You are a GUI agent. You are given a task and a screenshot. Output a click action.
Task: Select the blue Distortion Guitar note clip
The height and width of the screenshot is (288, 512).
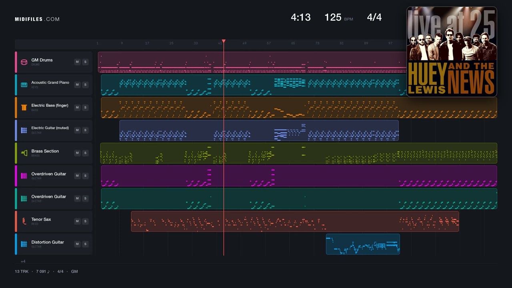(363, 244)
